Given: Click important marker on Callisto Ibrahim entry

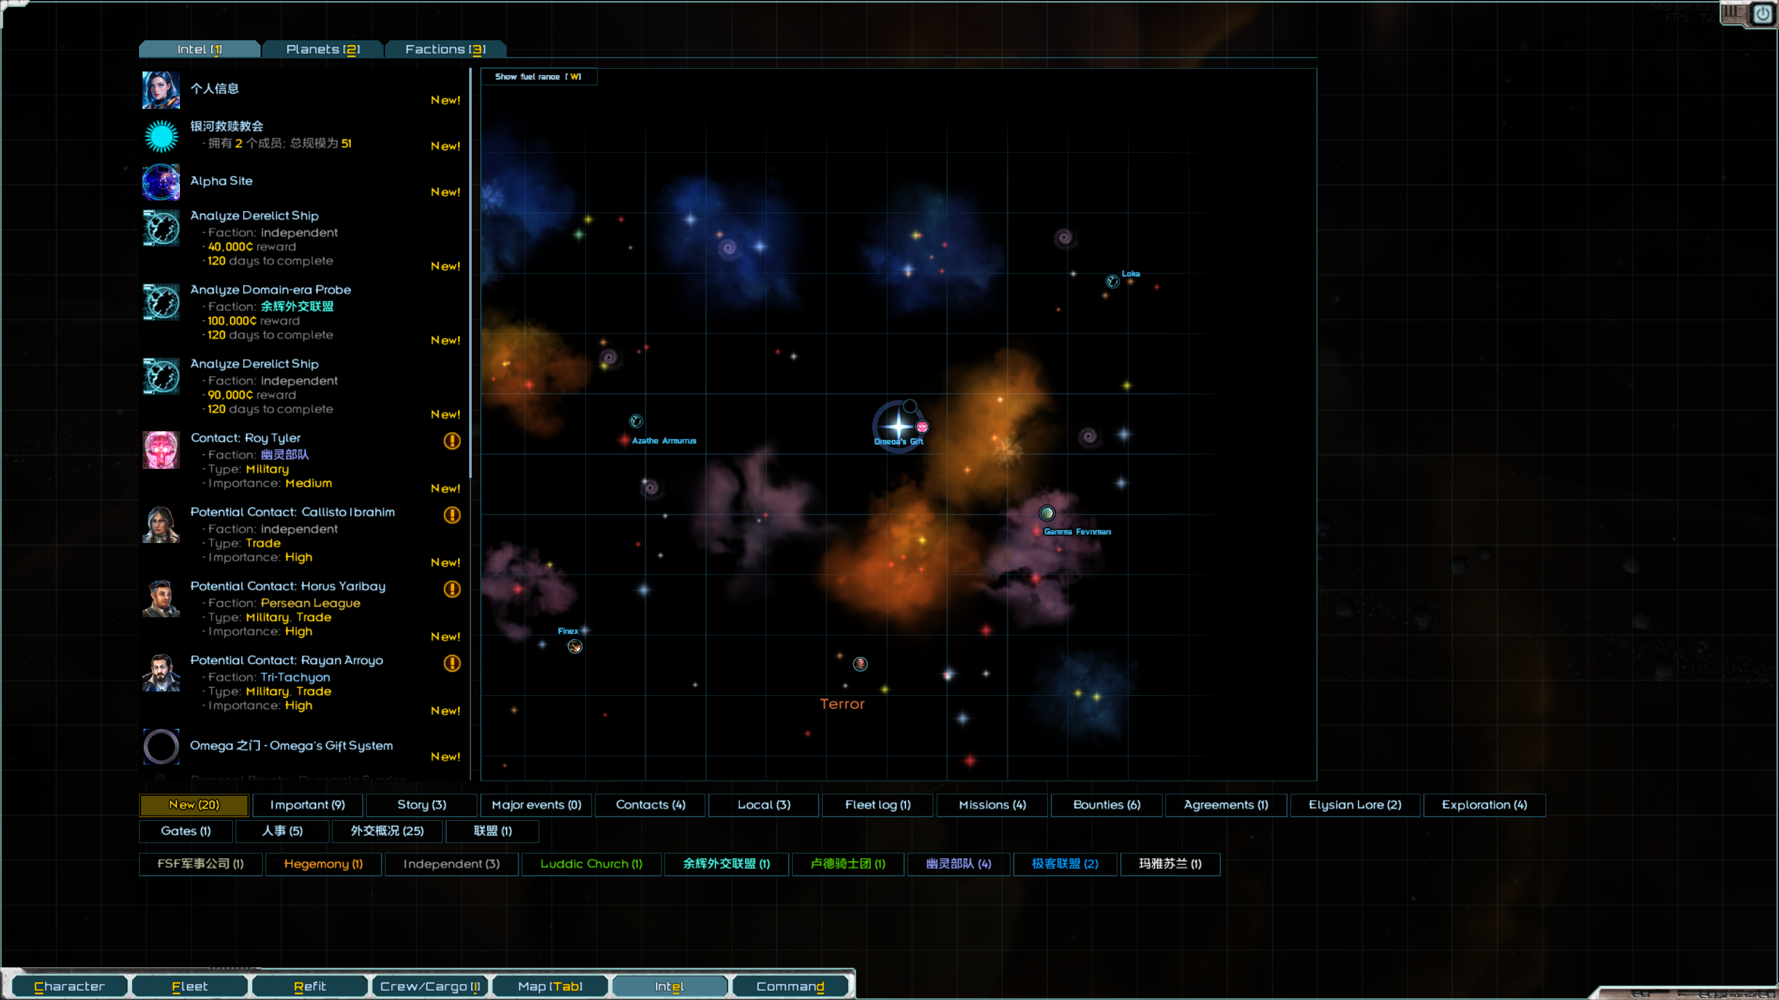Looking at the screenshot, I should pyautogui.click(x=452, y=515).
